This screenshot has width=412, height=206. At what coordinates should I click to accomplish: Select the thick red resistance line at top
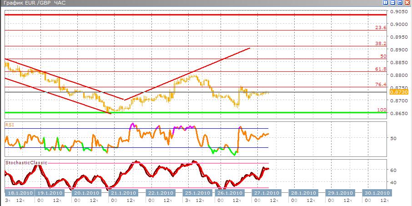point(196,15)
